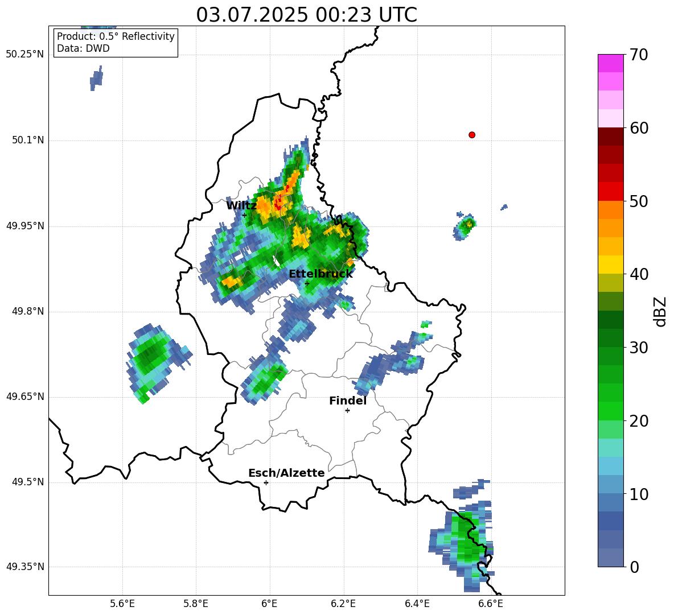
Task: Click the 5.6°E longitude label
Action: pos(122,604)
